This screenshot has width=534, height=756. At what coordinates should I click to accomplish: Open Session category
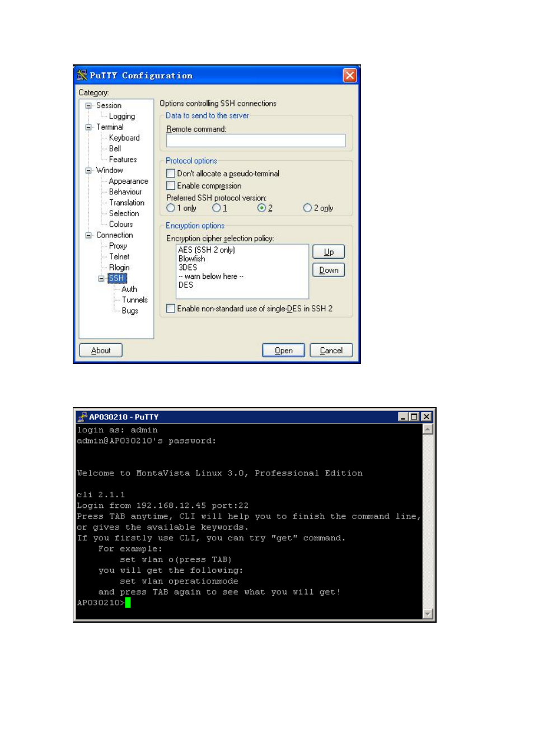[109, 105]
